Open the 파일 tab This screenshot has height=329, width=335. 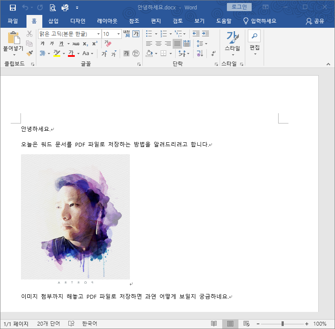(13, 21)
